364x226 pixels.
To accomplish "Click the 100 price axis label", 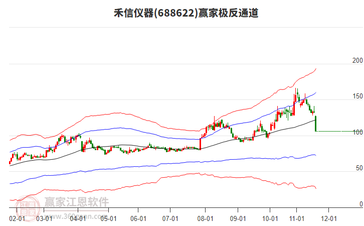I will [x=357, y=132].
